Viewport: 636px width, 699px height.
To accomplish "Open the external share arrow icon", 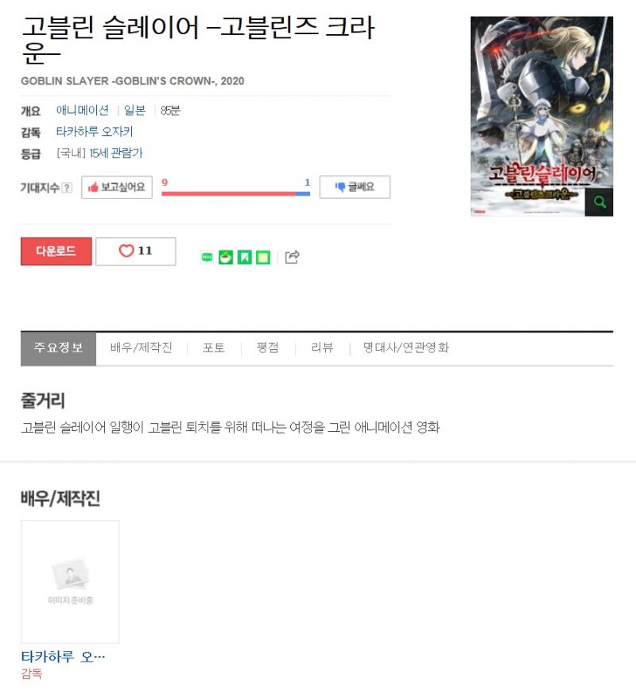I will pyautogui.click(x=292, y=257).
